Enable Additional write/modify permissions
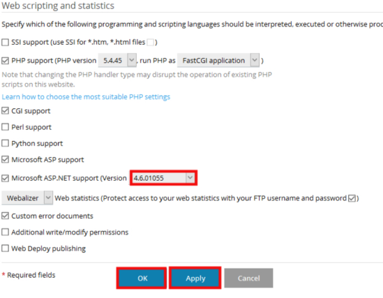The width and height of the screenshot is (383, 298). click(5, 232)
